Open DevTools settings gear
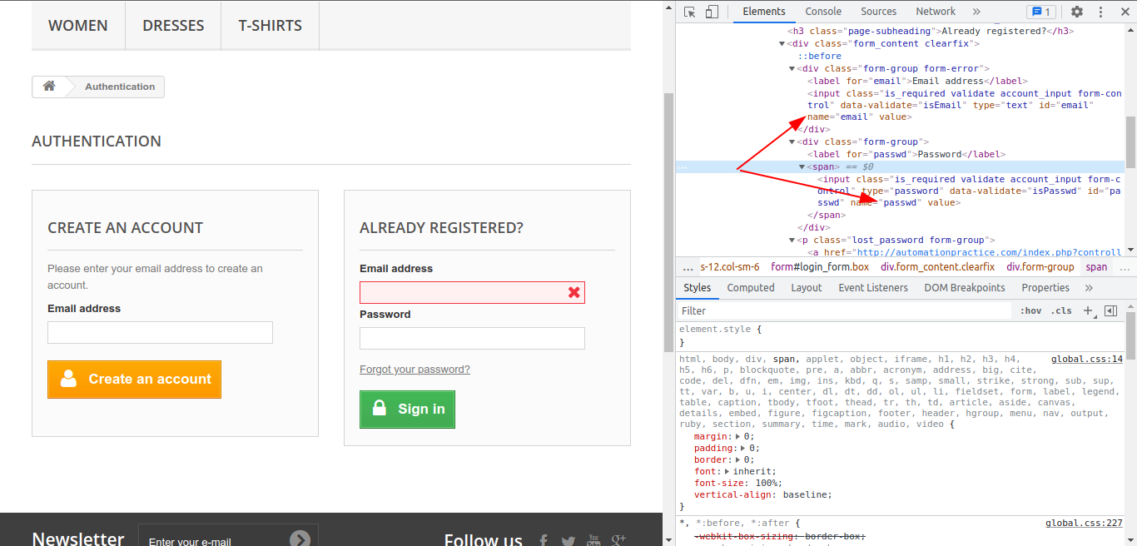The width and height of the screenshot is (1137, 546). (x=1077, y=12)
